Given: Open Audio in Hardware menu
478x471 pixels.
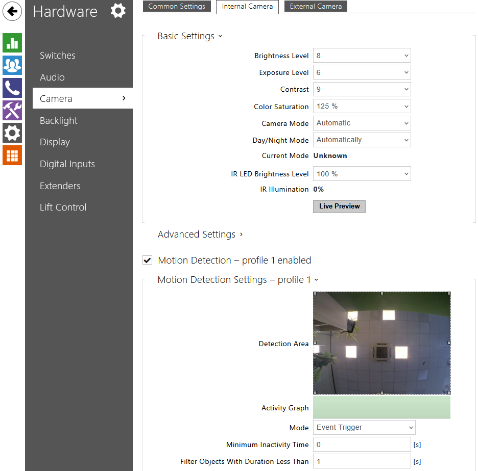Looking at the screenshot, I should pos(52,77).
